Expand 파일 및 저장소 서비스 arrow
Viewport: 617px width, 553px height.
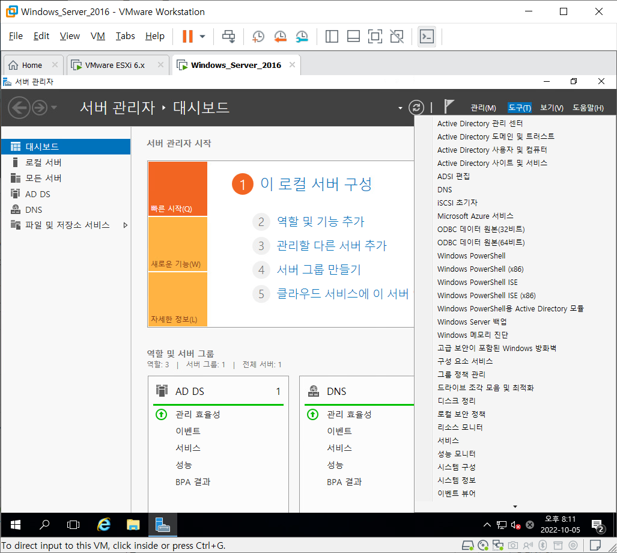point(125,225)
